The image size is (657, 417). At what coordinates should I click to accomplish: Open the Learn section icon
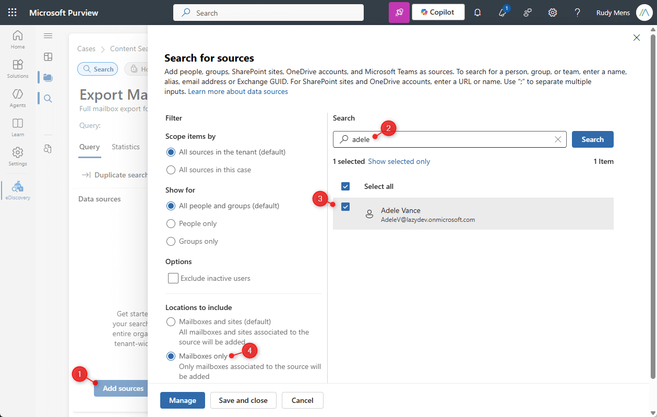coord(18,127)
